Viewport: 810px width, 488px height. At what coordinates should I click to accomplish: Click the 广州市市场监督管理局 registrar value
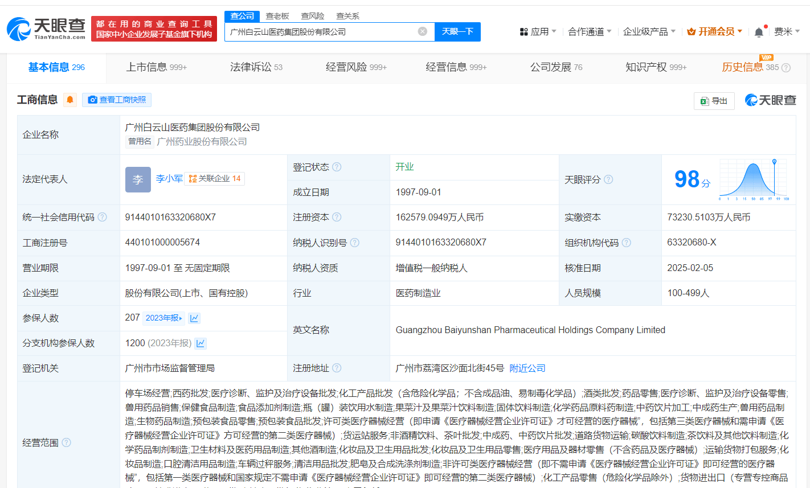tap(170, 368)
